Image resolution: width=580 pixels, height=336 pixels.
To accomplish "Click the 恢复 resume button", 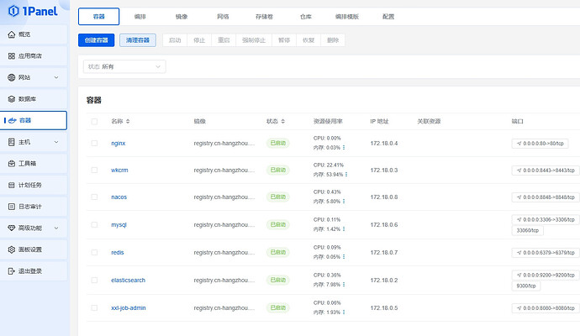I will [x=308, y=40].
